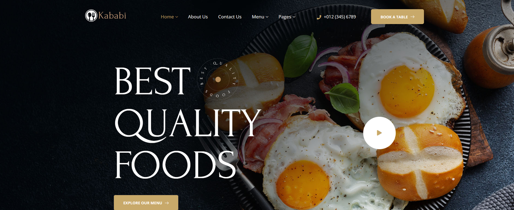Click the arrow icon in Book A Table
Viewport: 514px width, 210px height.
click(x=412, y=17)
